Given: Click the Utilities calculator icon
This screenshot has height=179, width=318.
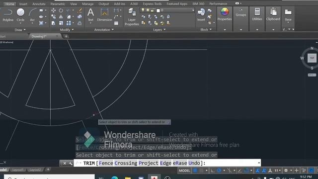Looking at the screenshot, I should (x=257, y=12).
